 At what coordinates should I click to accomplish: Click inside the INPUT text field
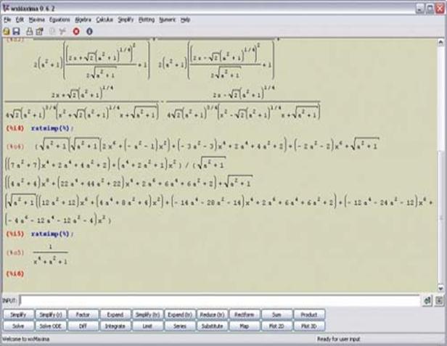click(x=219, y=301)
